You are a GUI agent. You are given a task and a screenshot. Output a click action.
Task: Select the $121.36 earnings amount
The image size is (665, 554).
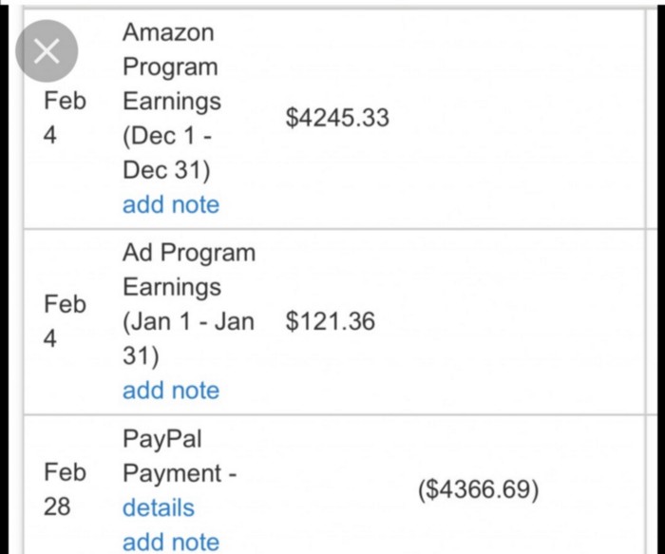[x=331, y=321]
